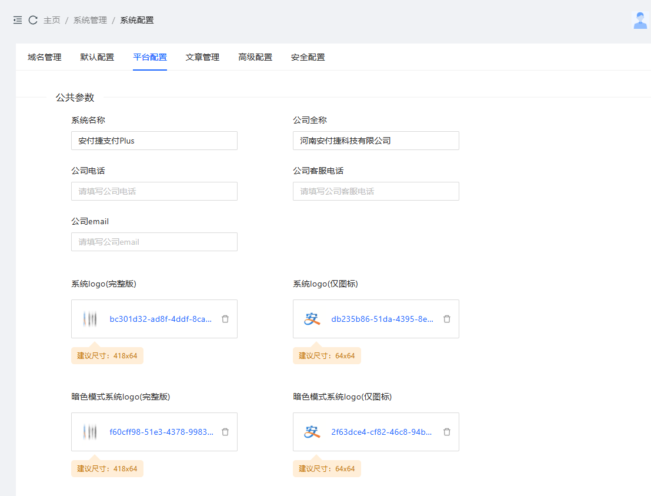Go to the 安全配置 tab
The width and height of the screenshot is (651, 496).
click(308, 57)
